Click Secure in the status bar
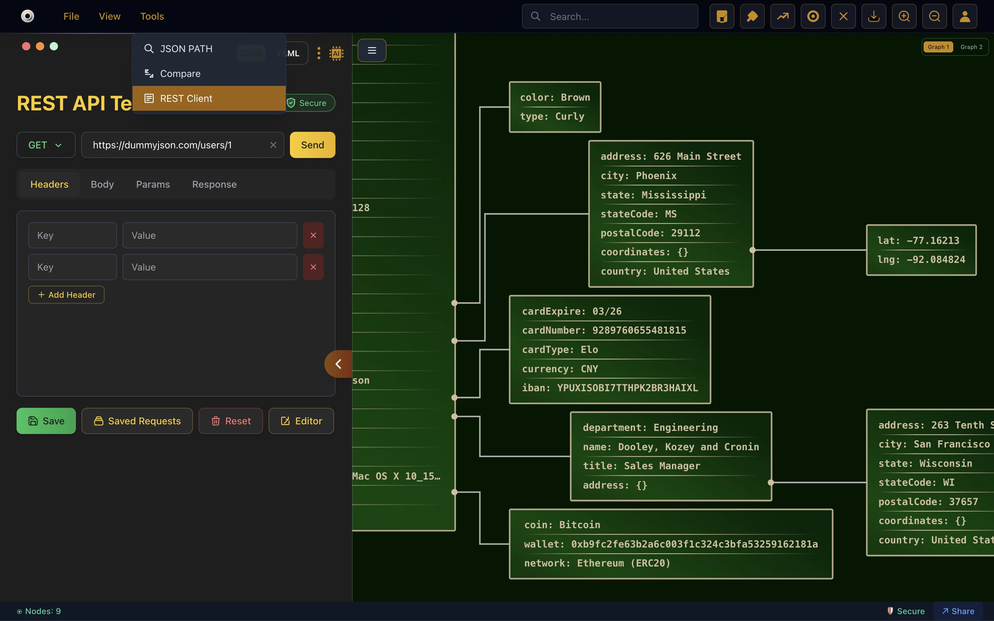This screenshot has height=621, width=994. click(x=906, y=611)
